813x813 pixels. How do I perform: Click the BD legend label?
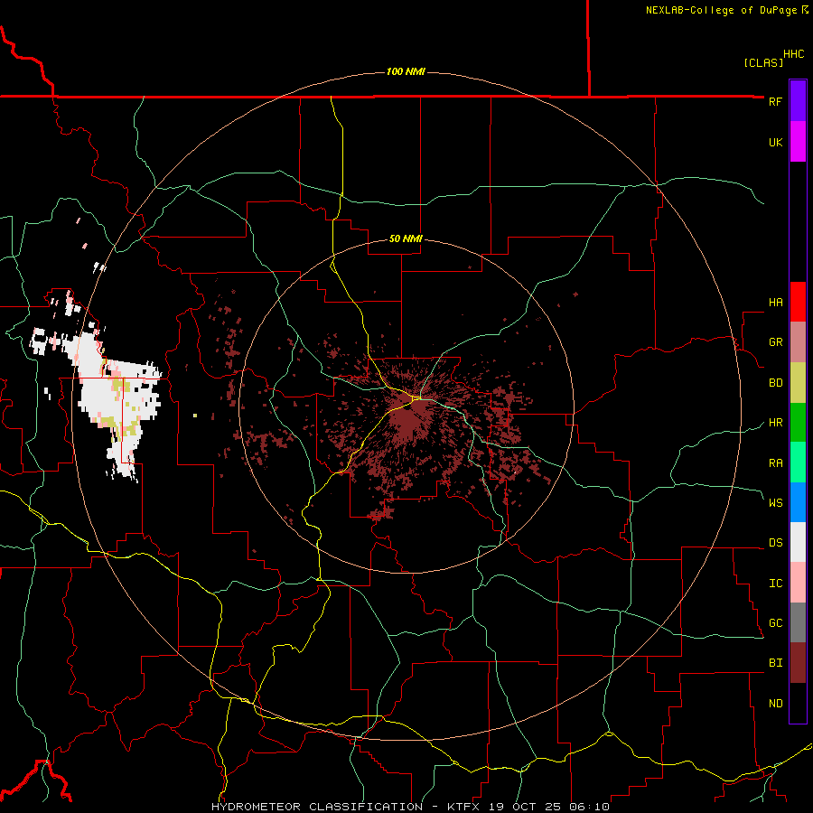775,383
